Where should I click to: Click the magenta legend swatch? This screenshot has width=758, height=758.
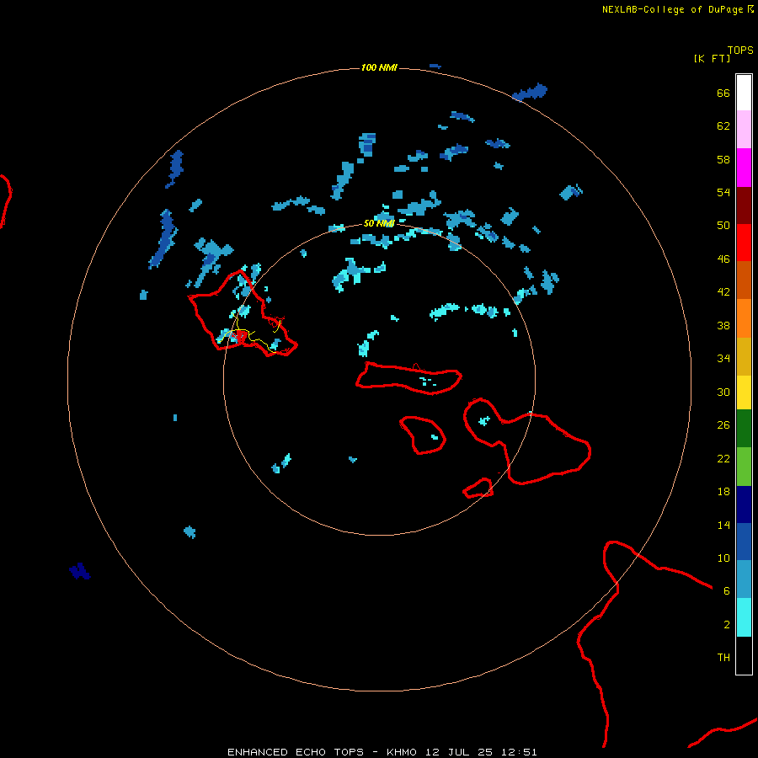(744, 168)
